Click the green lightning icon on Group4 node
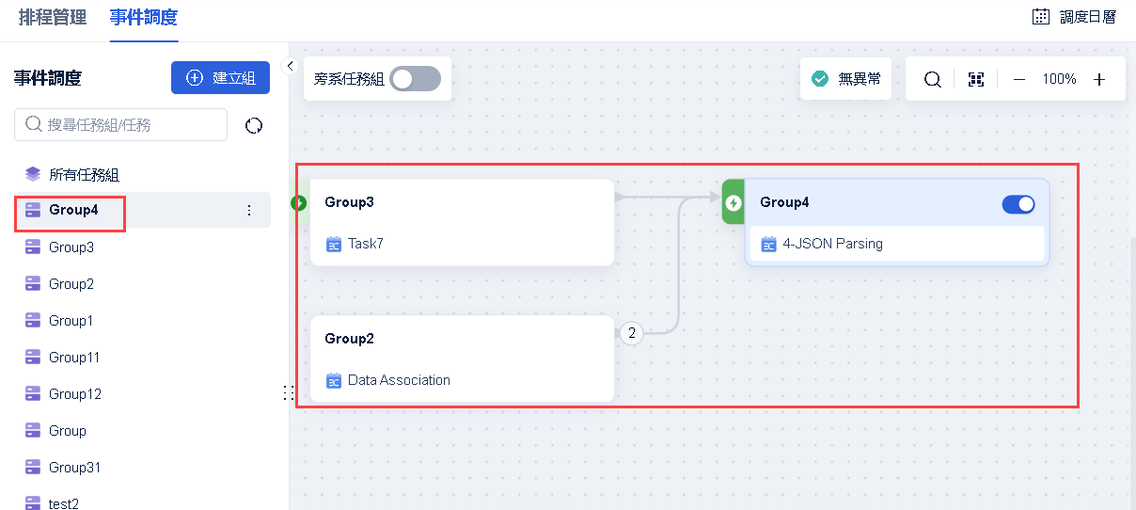The image size is (1136, 510). [734, 202]
